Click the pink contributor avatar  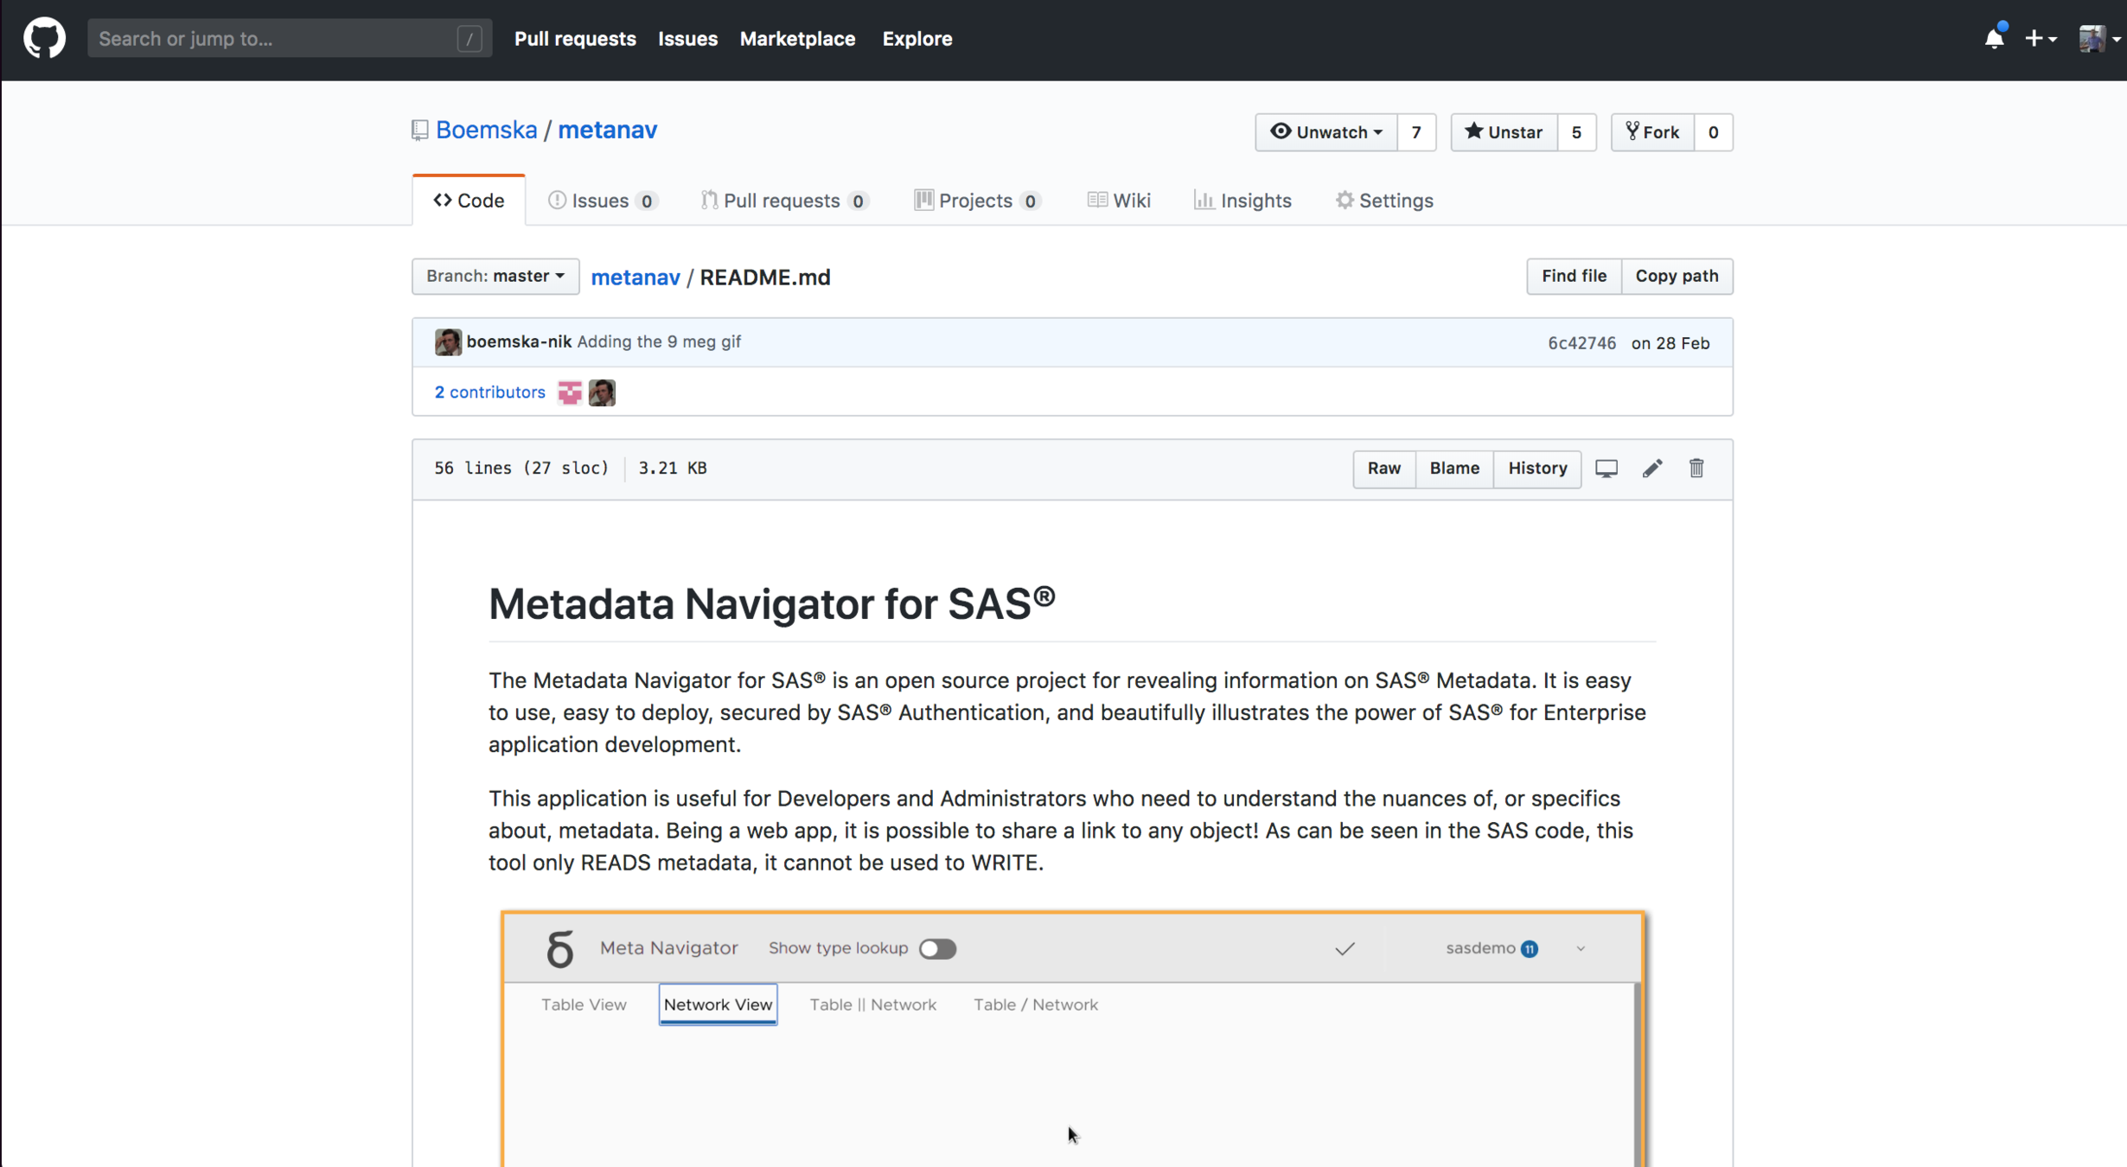[x=570, y=393]
